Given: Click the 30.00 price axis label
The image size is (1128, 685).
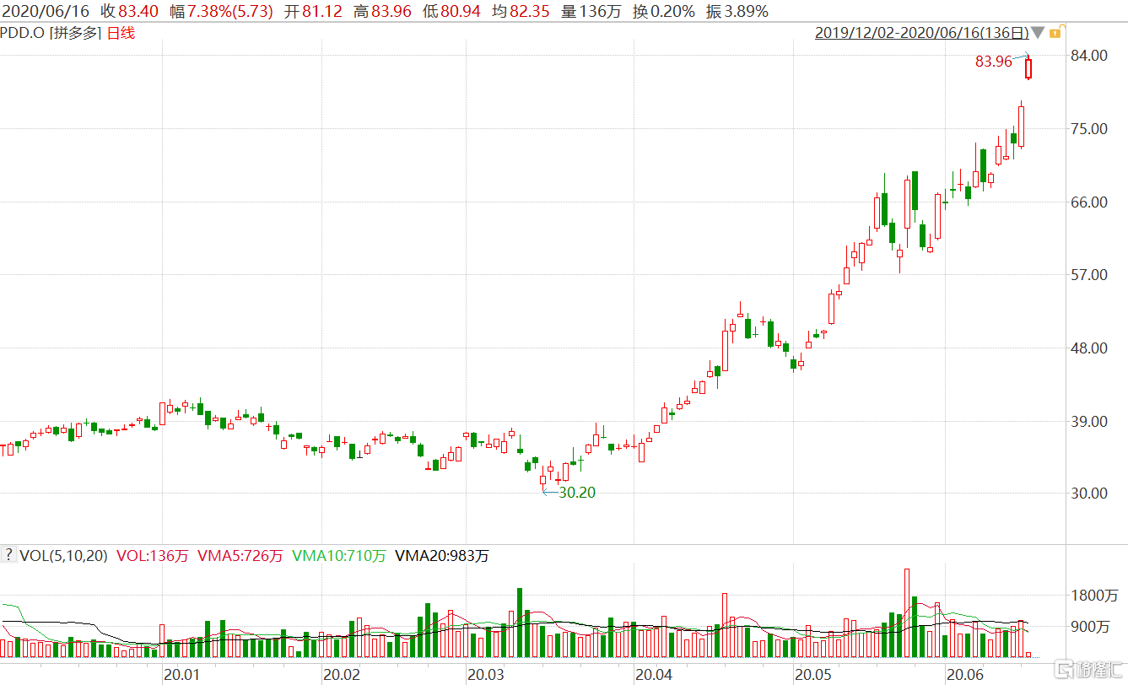Looking at the screenshot, I should [1088, 494].
